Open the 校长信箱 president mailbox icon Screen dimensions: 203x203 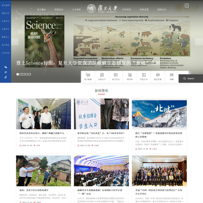pos(158,76)
